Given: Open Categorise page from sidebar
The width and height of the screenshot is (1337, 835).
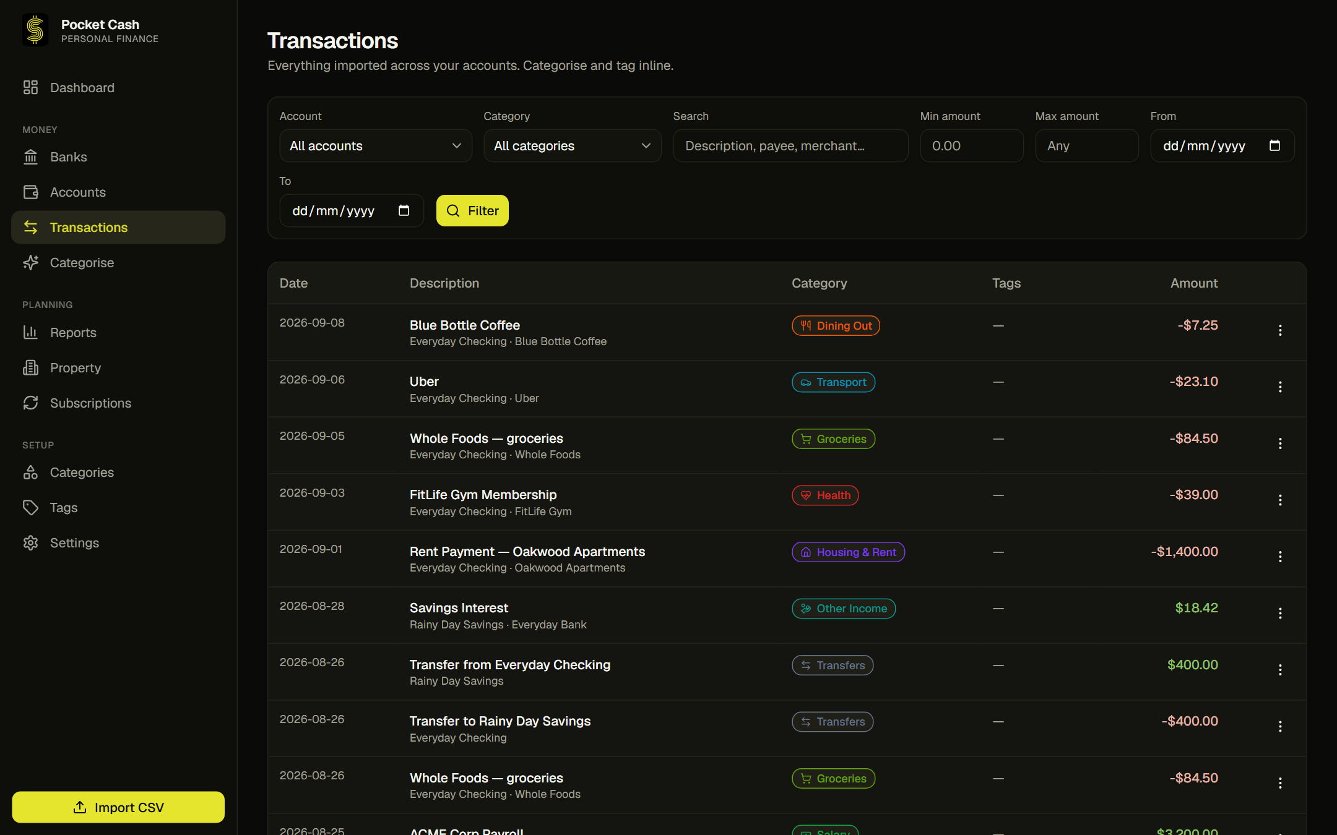Looking at the screenshot, I should [x=118, y=263].
